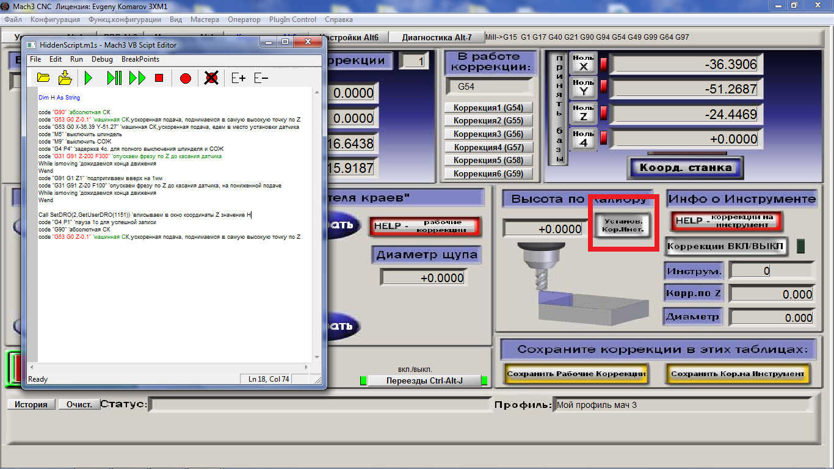Open the Run menu in Script Editor
The width and height of the screenshot is (834, 469).
pos(76,59)
